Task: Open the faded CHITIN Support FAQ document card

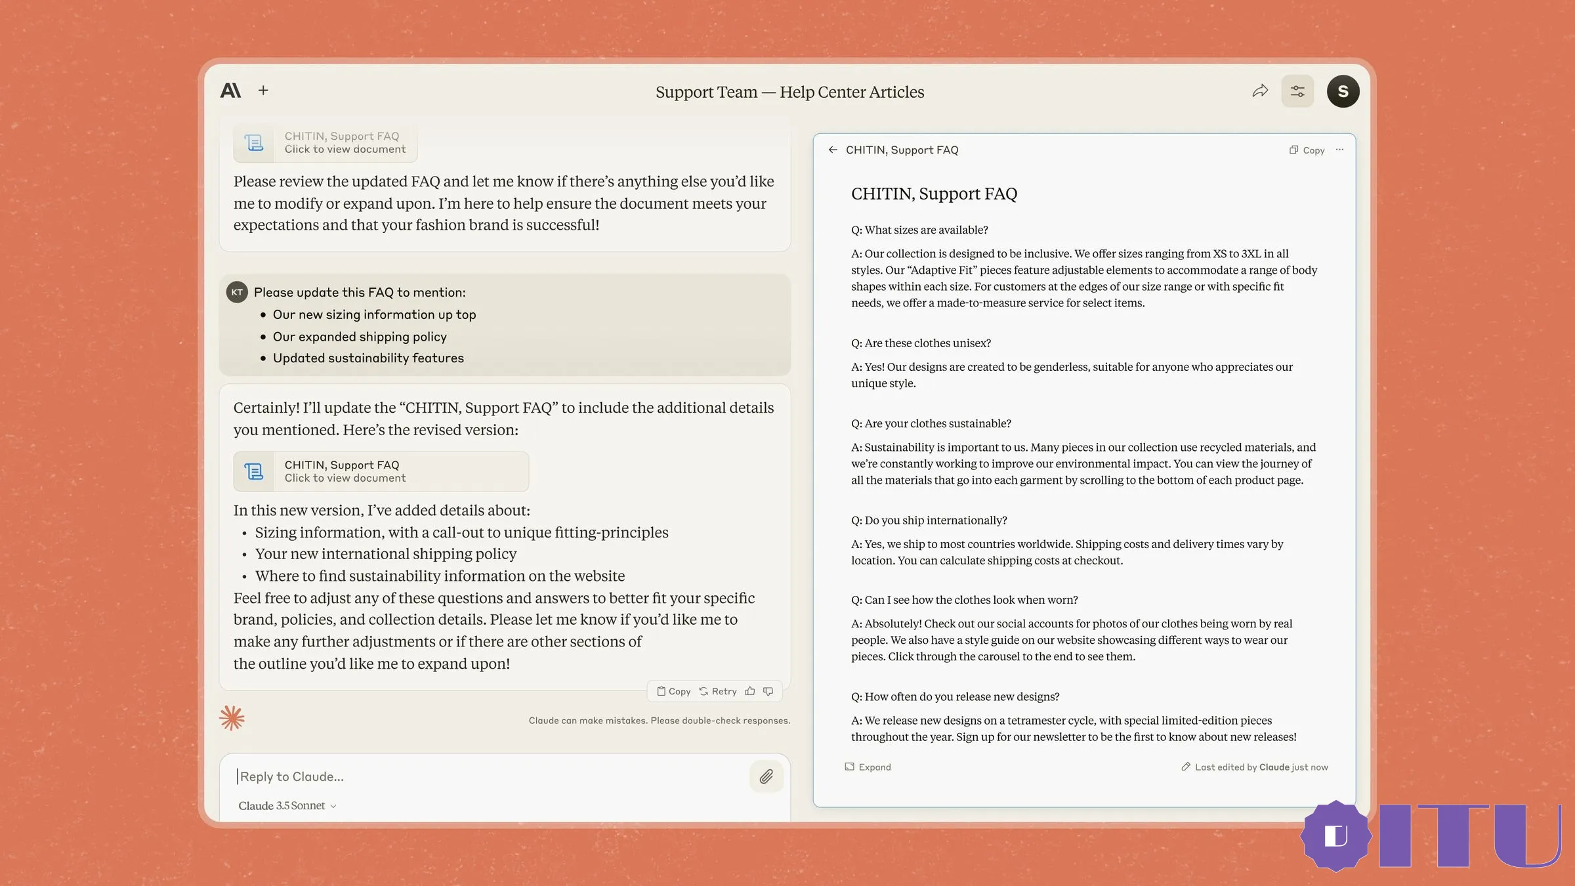Action: point(325,142)
